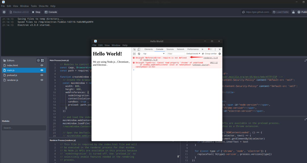Toggle the Console button in toolbar
307x163 pixels.
click(x=51, y=12)
